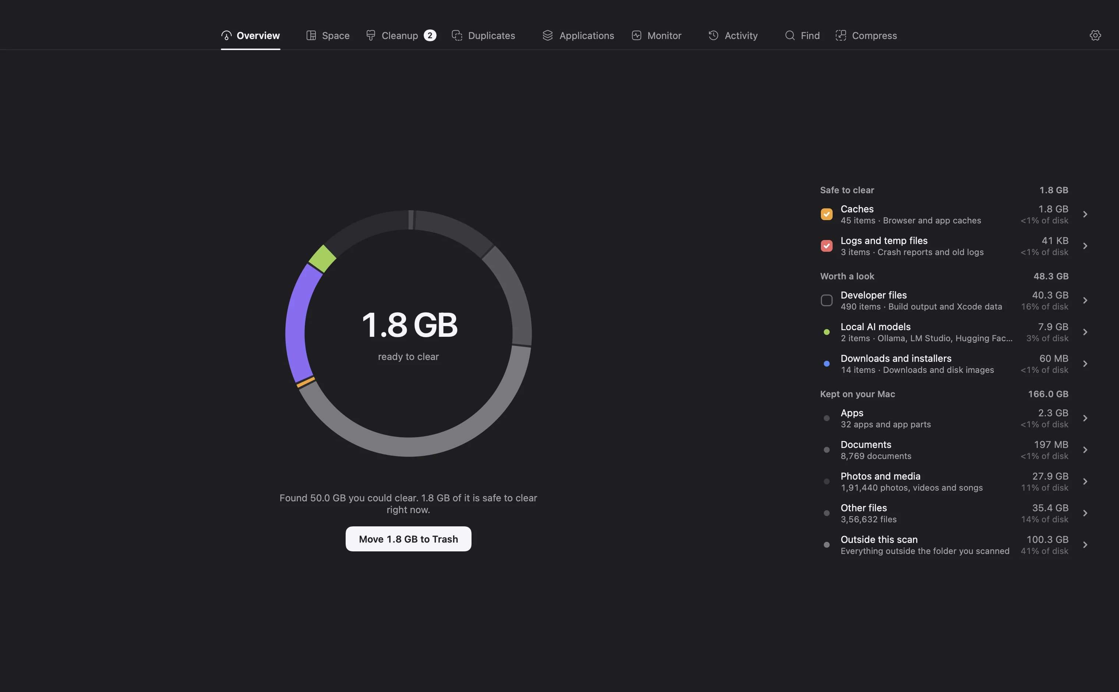Click the gray dot beside Outside this scan

(826, 545)
